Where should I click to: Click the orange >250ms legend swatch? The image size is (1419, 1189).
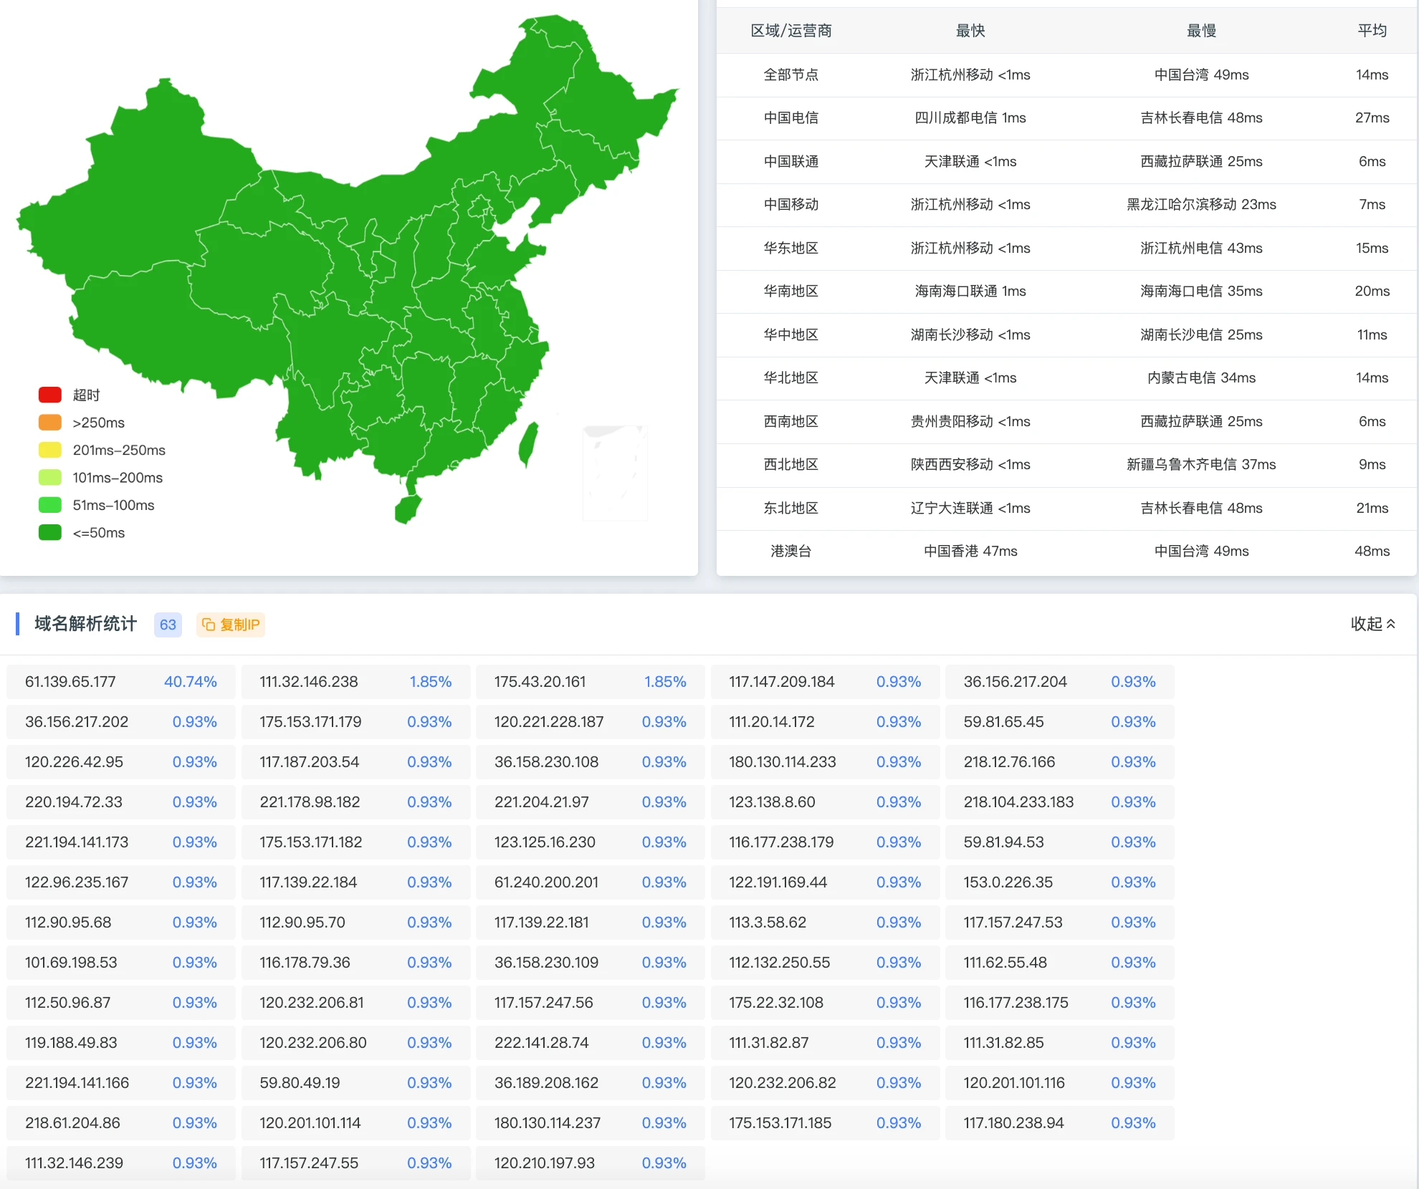click(50, 423)
